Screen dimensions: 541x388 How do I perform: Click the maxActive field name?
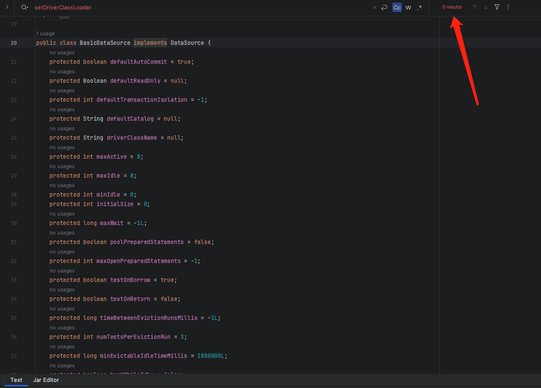(112, 156)
